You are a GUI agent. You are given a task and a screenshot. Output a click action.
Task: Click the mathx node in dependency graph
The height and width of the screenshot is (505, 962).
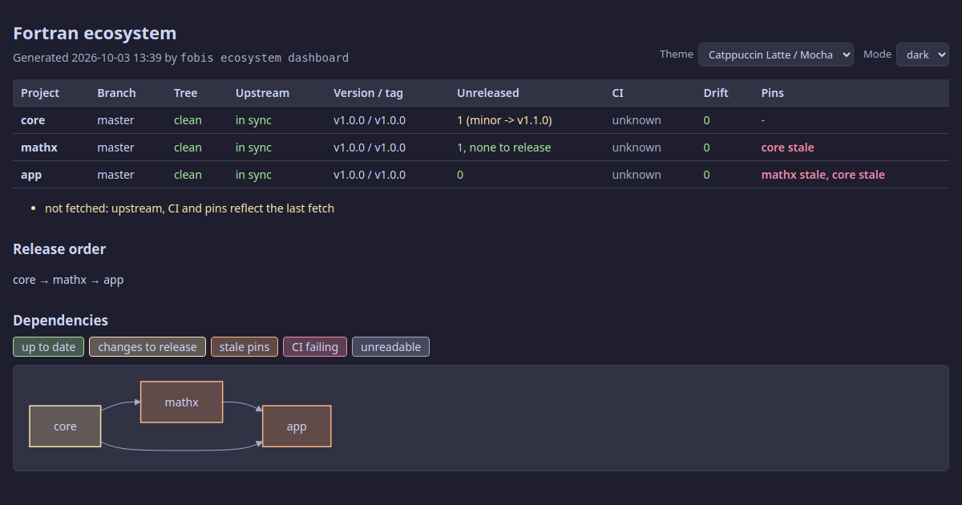click(181, 402)
